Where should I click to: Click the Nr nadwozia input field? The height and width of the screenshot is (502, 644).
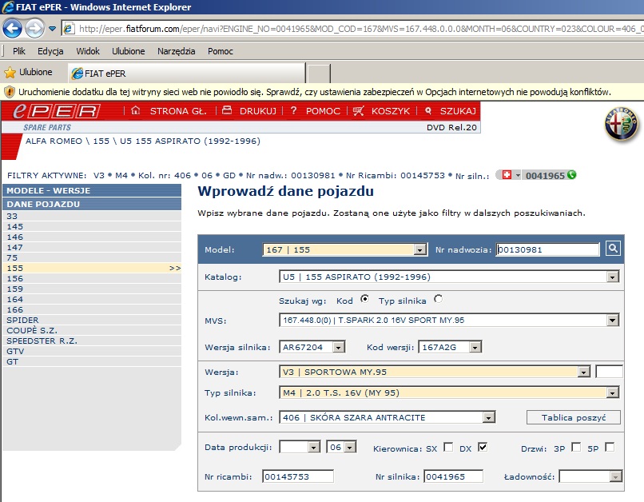coord(548,249)
